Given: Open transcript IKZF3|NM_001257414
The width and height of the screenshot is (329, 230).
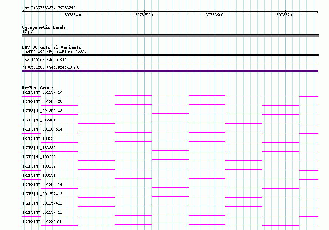Looking at the screenshot, I should point(43,185).
